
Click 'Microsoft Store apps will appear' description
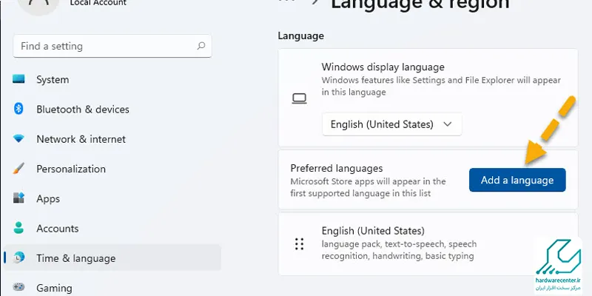(x=368, y=187)
